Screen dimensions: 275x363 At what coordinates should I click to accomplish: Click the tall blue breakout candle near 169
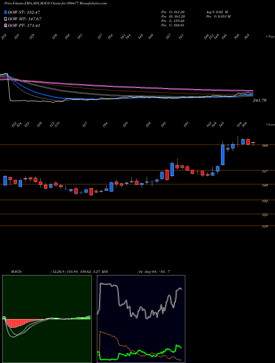(x=223, y=155)
